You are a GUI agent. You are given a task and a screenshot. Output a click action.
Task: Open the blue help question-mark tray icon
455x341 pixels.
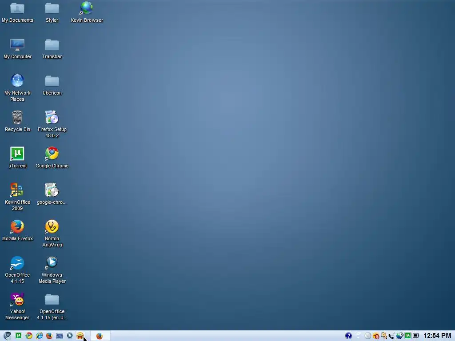pyautogui.click(x=348, y=336)
